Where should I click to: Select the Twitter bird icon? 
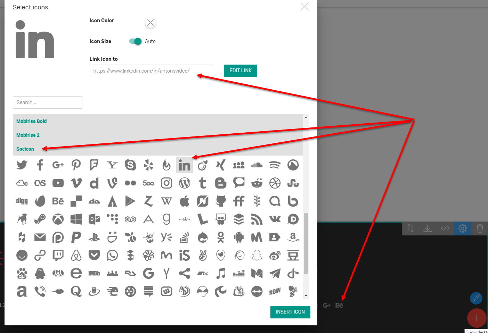pos(22,165)
